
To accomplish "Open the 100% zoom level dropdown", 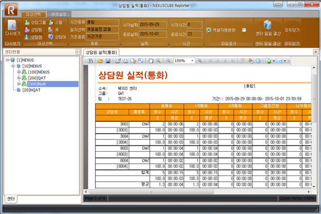I will pyautogui.click(x=192, y=61).
